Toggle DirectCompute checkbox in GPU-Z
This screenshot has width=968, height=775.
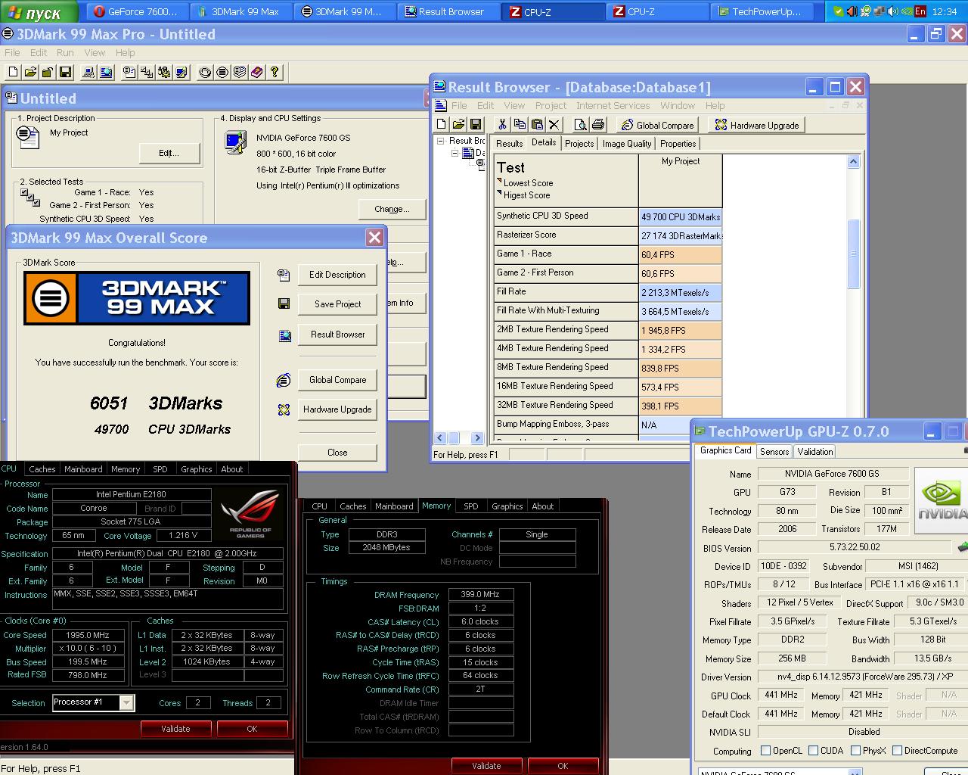[x=897, y=751]
